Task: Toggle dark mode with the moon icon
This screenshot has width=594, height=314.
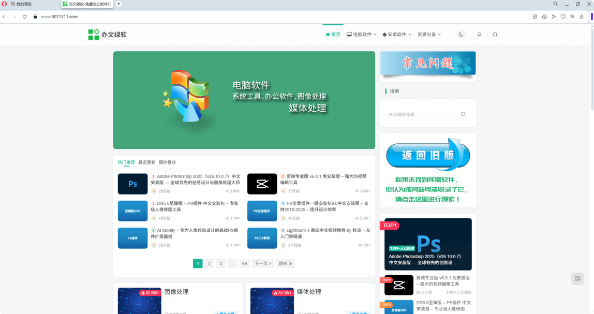Action: (x=461, y=34)
